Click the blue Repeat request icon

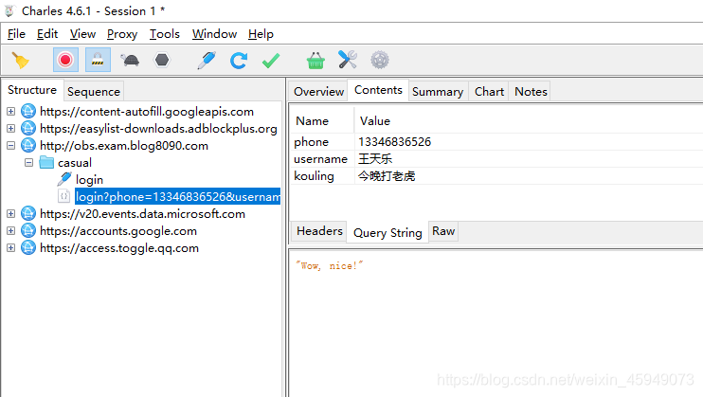coord(239,60)
